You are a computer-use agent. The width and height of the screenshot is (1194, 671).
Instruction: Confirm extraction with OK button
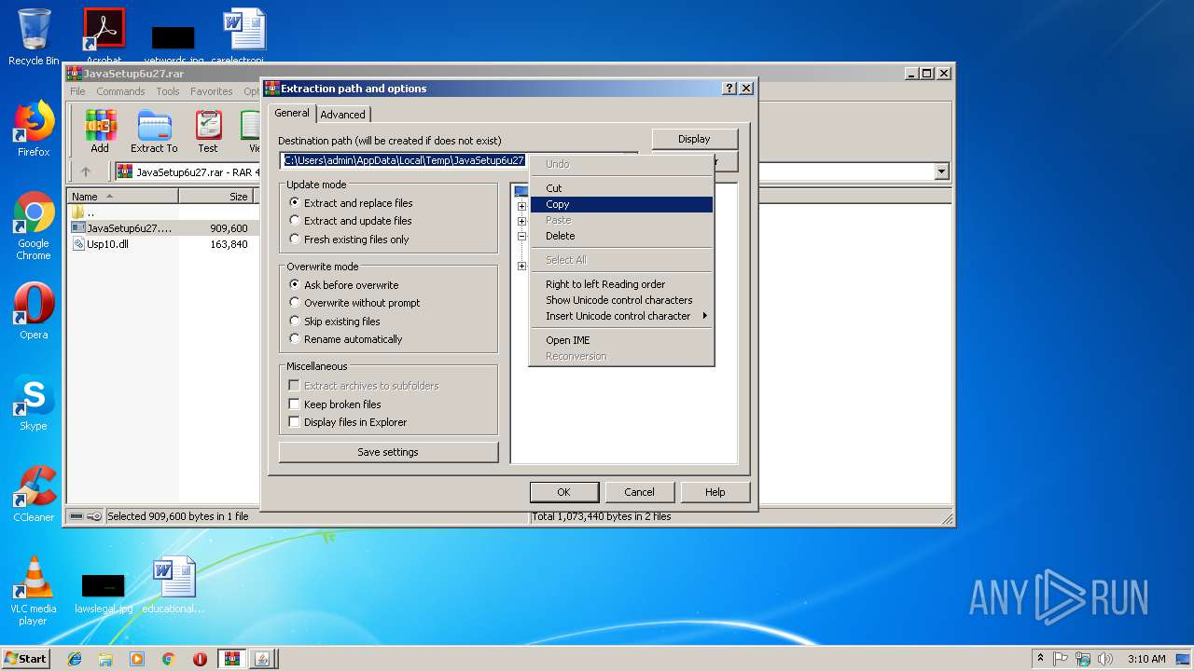coord(563,492)
